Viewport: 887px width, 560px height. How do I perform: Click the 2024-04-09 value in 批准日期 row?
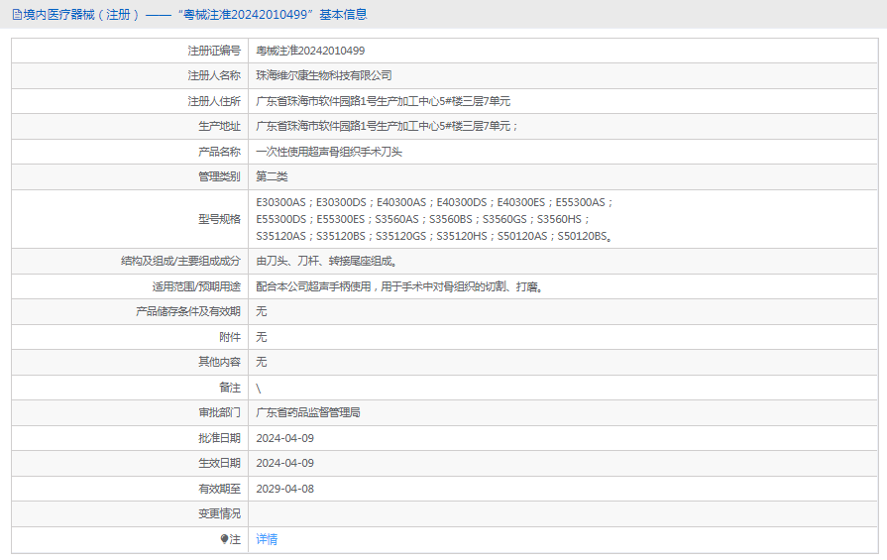(284, 438)
